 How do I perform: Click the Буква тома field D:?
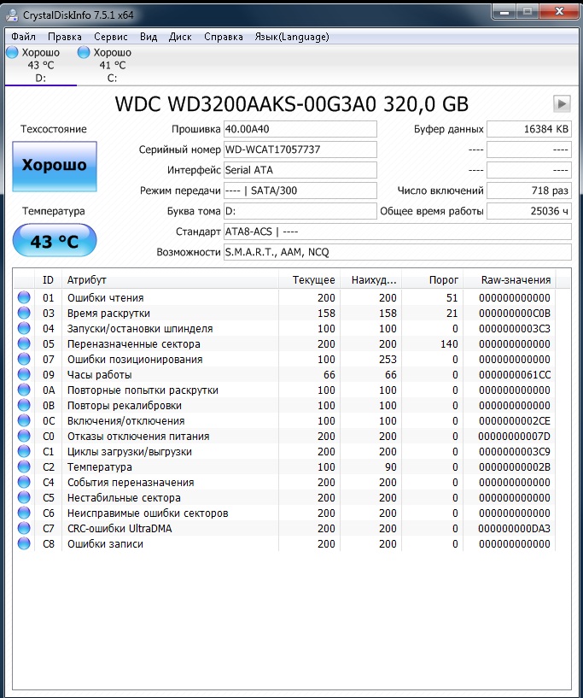300,211
